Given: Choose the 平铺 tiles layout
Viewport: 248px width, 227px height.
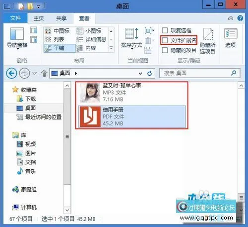Looking at the screenshot, I should coord(60,48).
